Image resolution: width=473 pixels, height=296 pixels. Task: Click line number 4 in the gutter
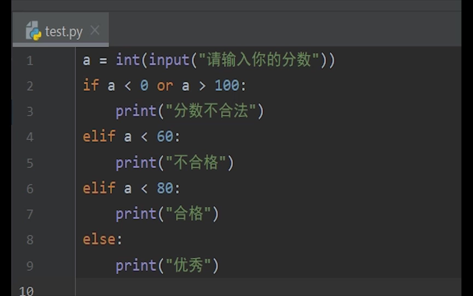tap(30, 137)
